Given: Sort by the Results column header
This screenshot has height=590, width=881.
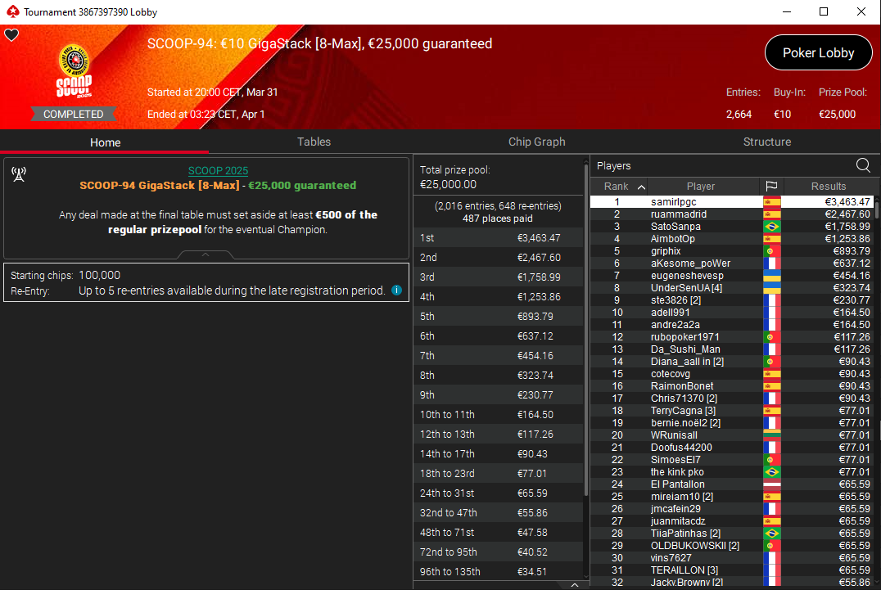Looking at the screenshot, I should coord(828,186).
